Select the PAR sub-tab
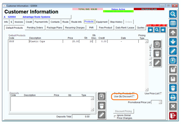This screenshot has height=124, width=181. coord(91,28)
